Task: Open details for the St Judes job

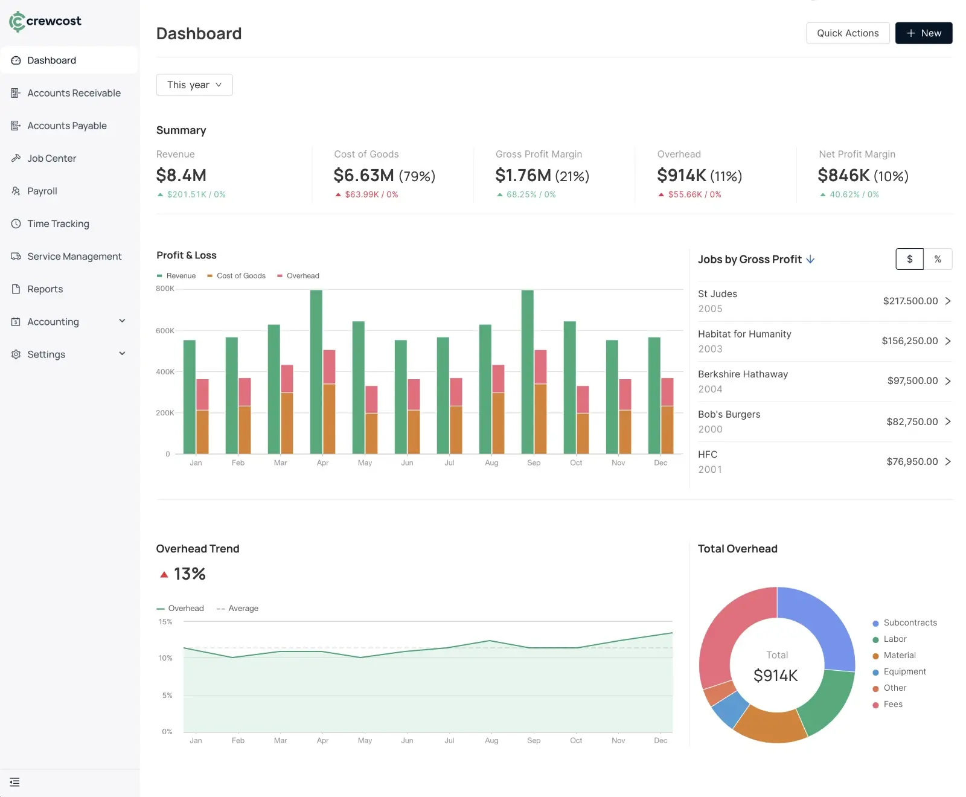Action: (825, 301)
